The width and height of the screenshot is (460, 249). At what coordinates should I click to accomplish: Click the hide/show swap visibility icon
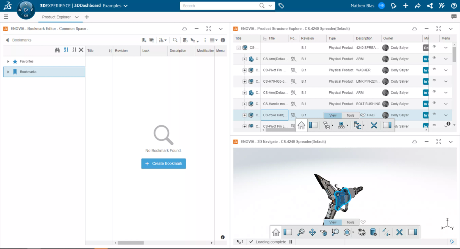tap(362, 232)
